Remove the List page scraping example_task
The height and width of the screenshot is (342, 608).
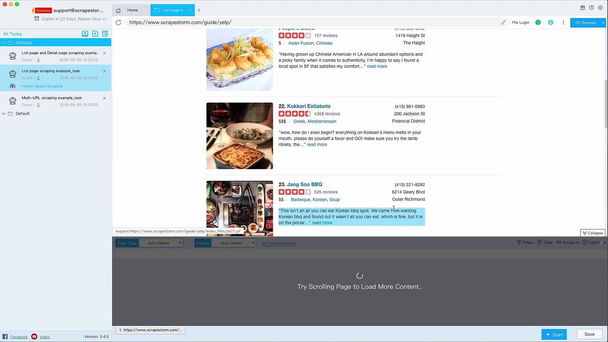click(104, 71)
